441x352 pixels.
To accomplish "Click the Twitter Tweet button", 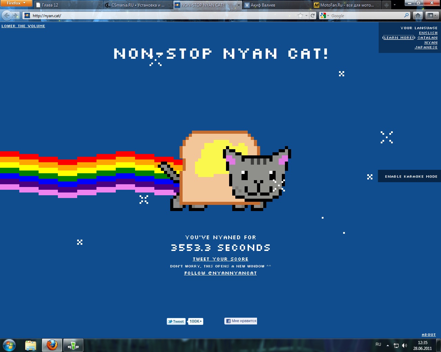I will tap(176, 321).
